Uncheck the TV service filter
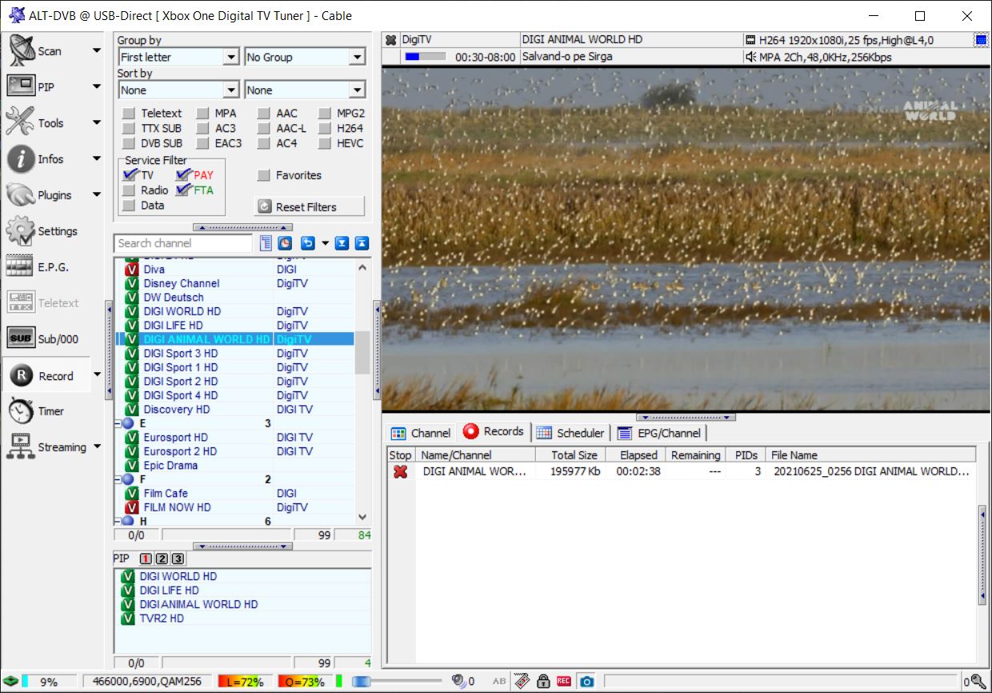992x693 pixels. [129, 174]
